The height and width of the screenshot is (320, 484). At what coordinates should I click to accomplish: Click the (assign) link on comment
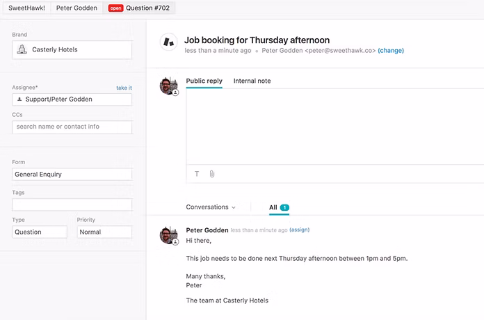click(300, 230)
